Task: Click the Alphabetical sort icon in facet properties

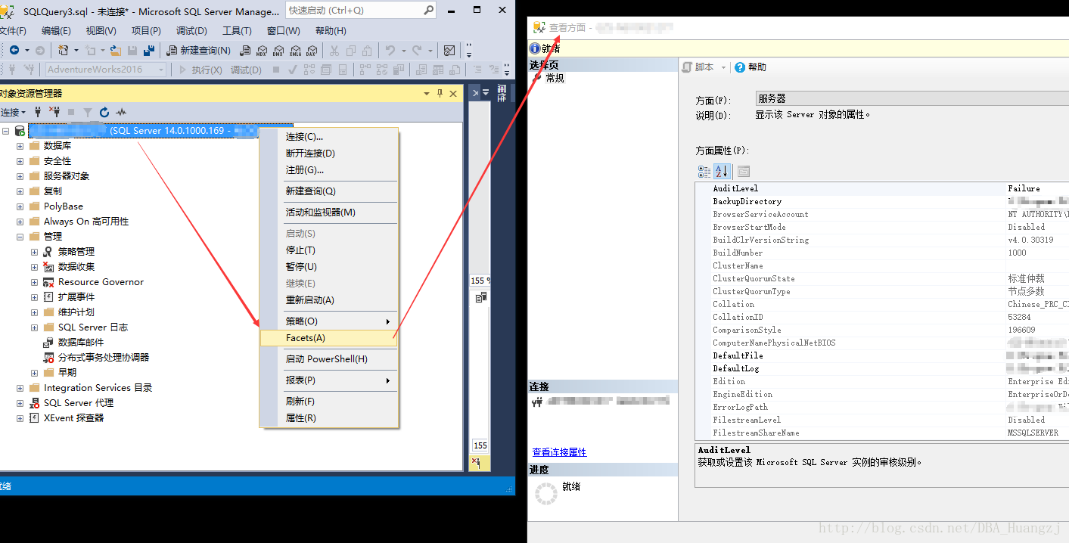Action: point(722,172)
